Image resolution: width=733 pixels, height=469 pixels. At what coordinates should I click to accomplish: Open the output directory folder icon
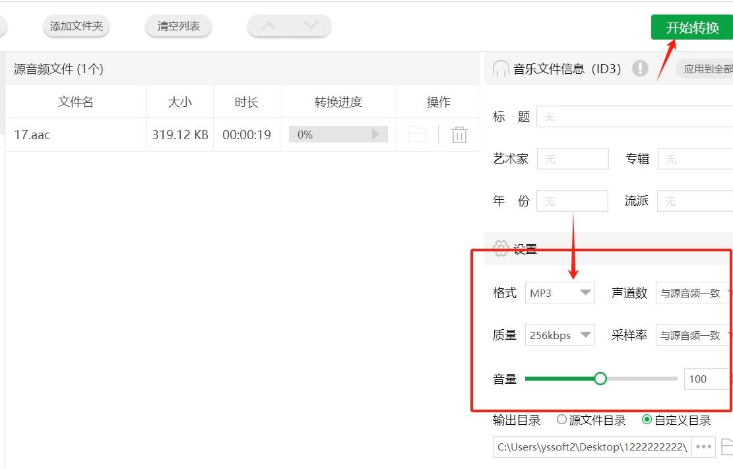pyautogui.click(x=727, y=447)
